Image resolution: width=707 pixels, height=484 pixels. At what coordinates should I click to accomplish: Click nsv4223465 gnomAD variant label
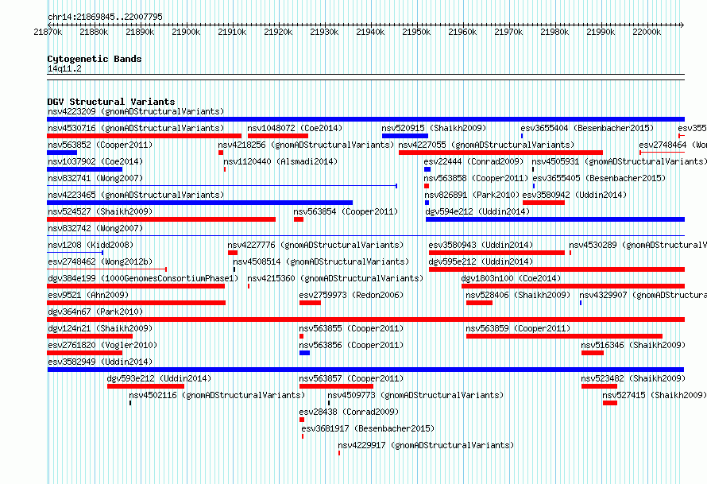point(136,195)
